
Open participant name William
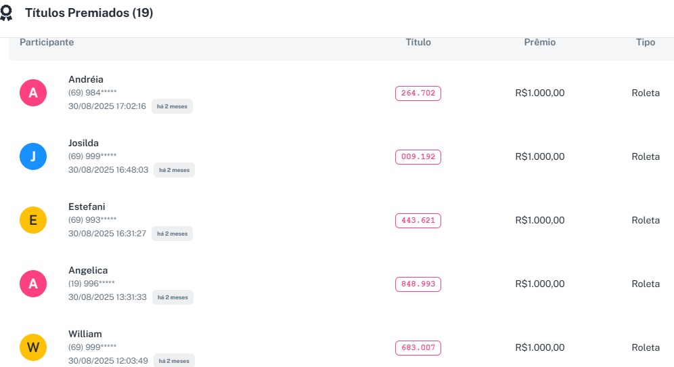[x=85, y=334]
